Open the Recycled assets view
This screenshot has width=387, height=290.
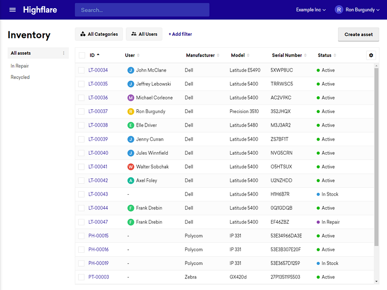coord(20,77)
